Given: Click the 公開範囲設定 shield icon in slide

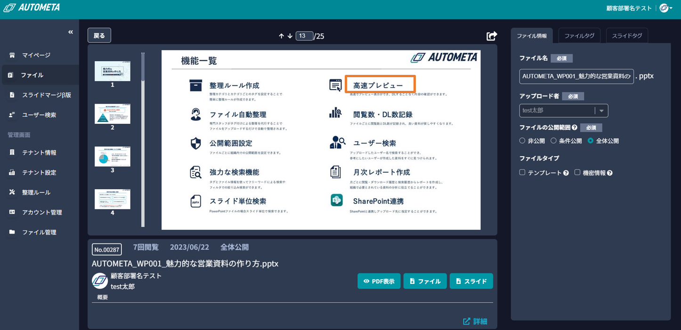Looking at the screenshot, I should (x=196, y=143).
